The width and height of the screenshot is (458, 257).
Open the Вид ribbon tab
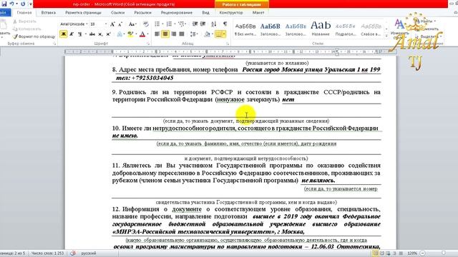205,13
